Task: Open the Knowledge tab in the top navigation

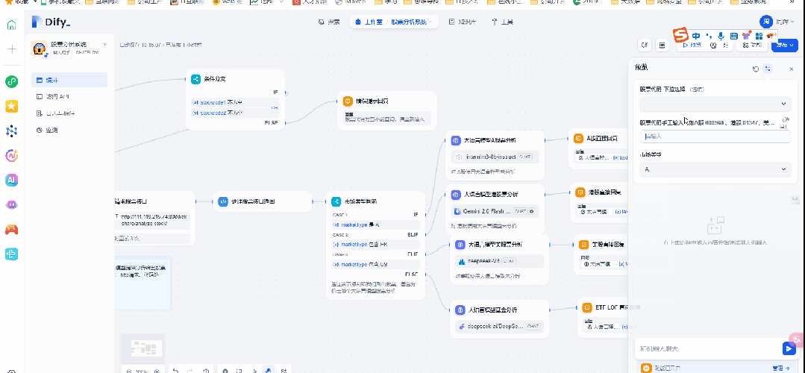Action: point(463,22)
